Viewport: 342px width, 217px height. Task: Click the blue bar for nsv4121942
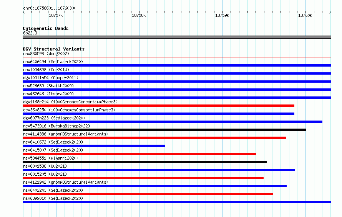154,186
